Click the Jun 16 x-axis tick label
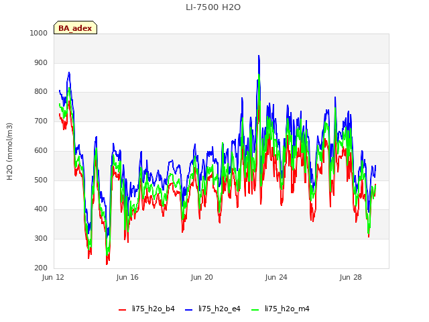Image resolution: width=429 pixels, height=322 pixels. [127, 277]
